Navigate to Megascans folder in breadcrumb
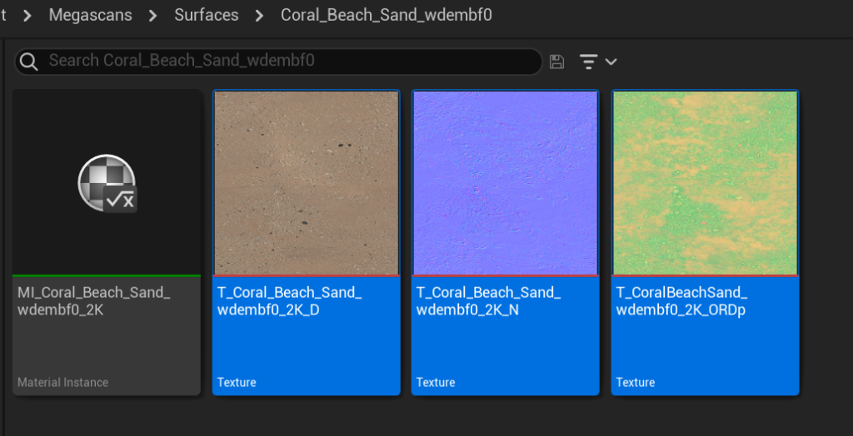The image size is (853, 436). (x=90, y=15)
